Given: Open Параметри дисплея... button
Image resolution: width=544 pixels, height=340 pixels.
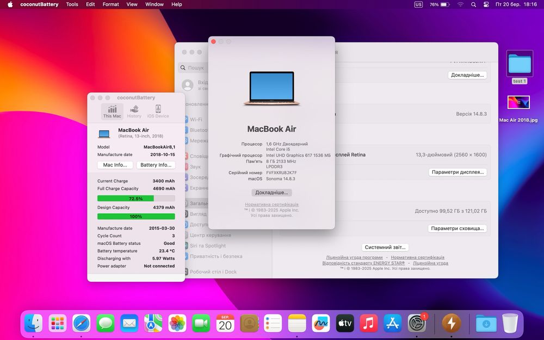Looking at the screenshot, I should pos(458,172).
